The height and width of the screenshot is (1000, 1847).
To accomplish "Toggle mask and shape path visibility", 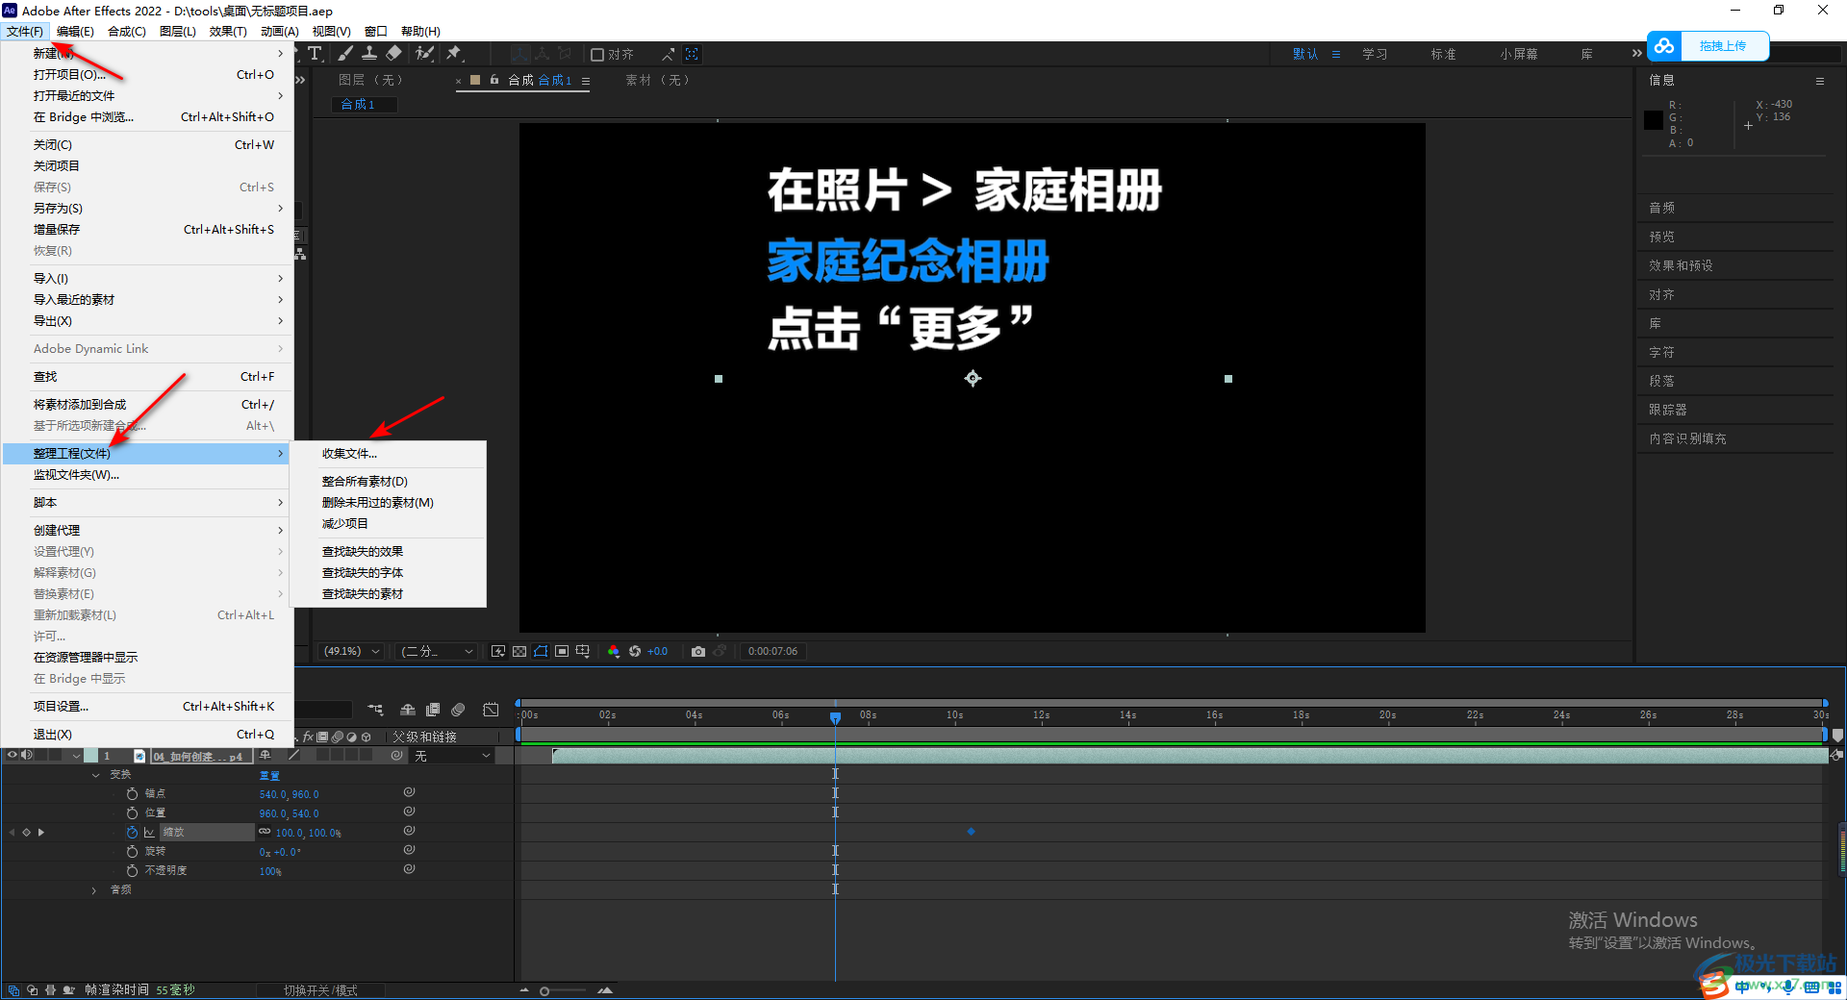I will tap(541, 651).
